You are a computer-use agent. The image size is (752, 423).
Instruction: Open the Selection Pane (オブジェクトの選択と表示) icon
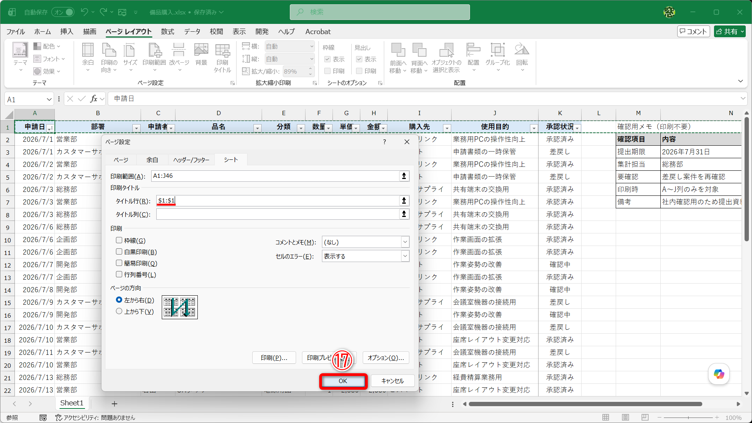pos(446,58)
